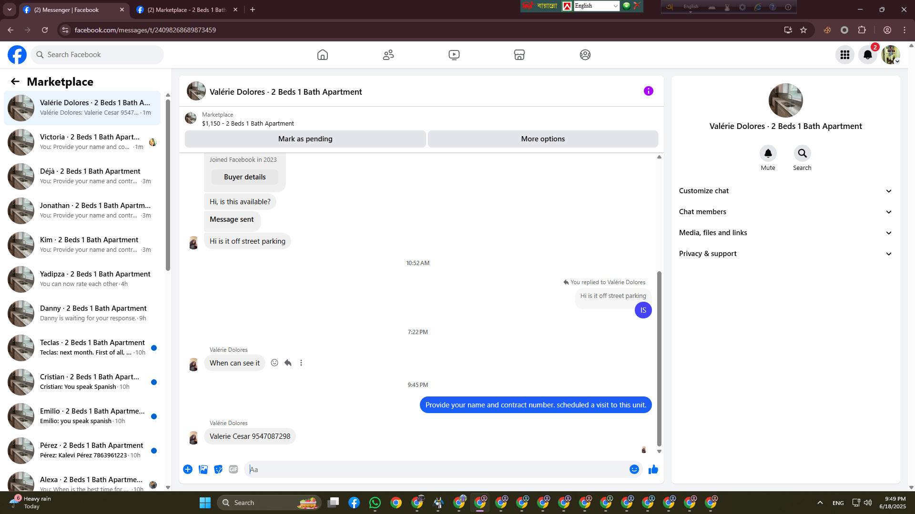915x514 pixels.
Task: Reply to 'When can see it' message
Action: [x=288, y=363]
